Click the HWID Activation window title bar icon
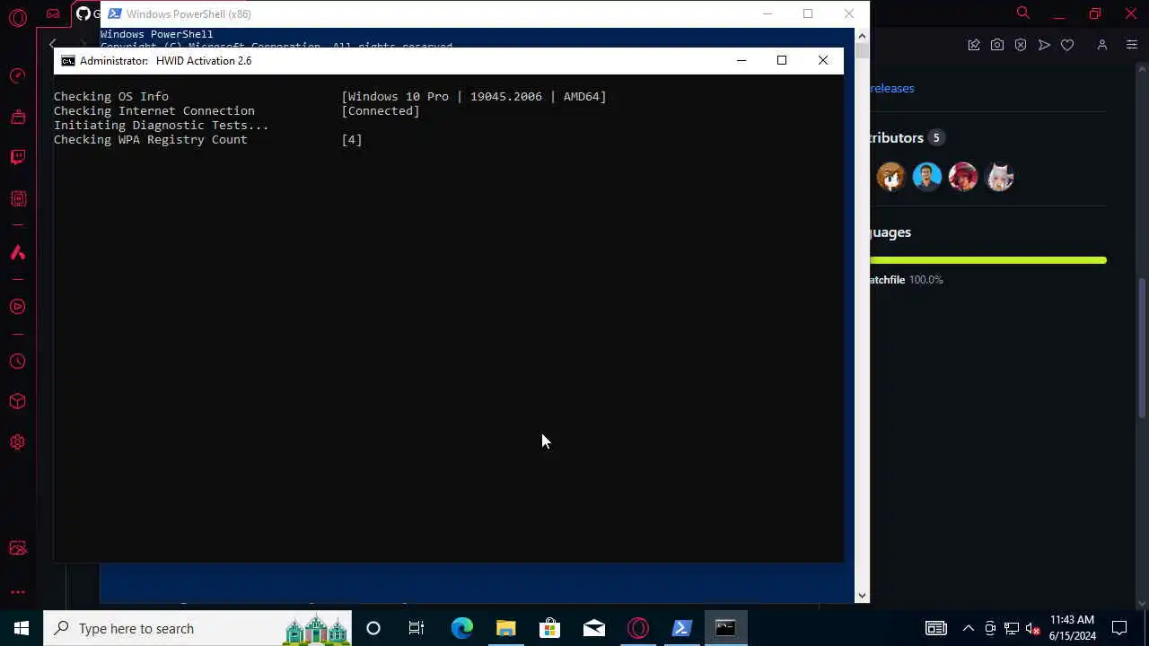The width and height of the screenshot is (1149, 646). [x=67, y=61]
